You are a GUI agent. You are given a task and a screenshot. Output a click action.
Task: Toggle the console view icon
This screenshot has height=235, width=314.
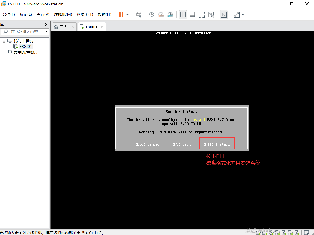(224, 15)
